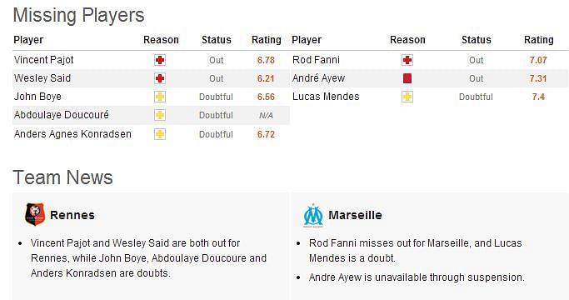Open Anders Agnes Konradsen player link
The image size is (569, 300).
(x=72, y=134)
